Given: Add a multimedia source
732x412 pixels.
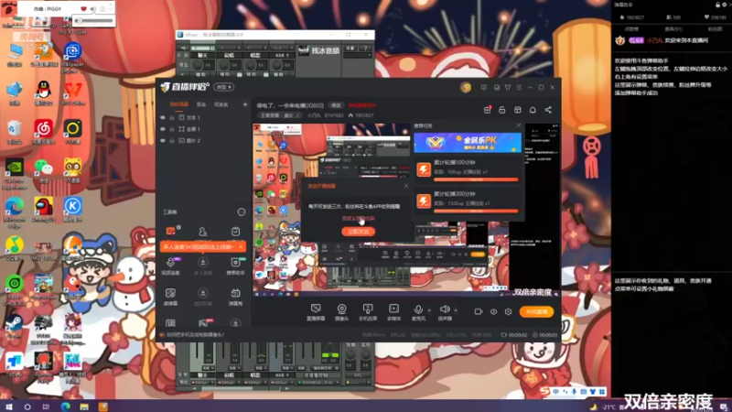Looking at the screenshot, I should click(x=394, y=312).
